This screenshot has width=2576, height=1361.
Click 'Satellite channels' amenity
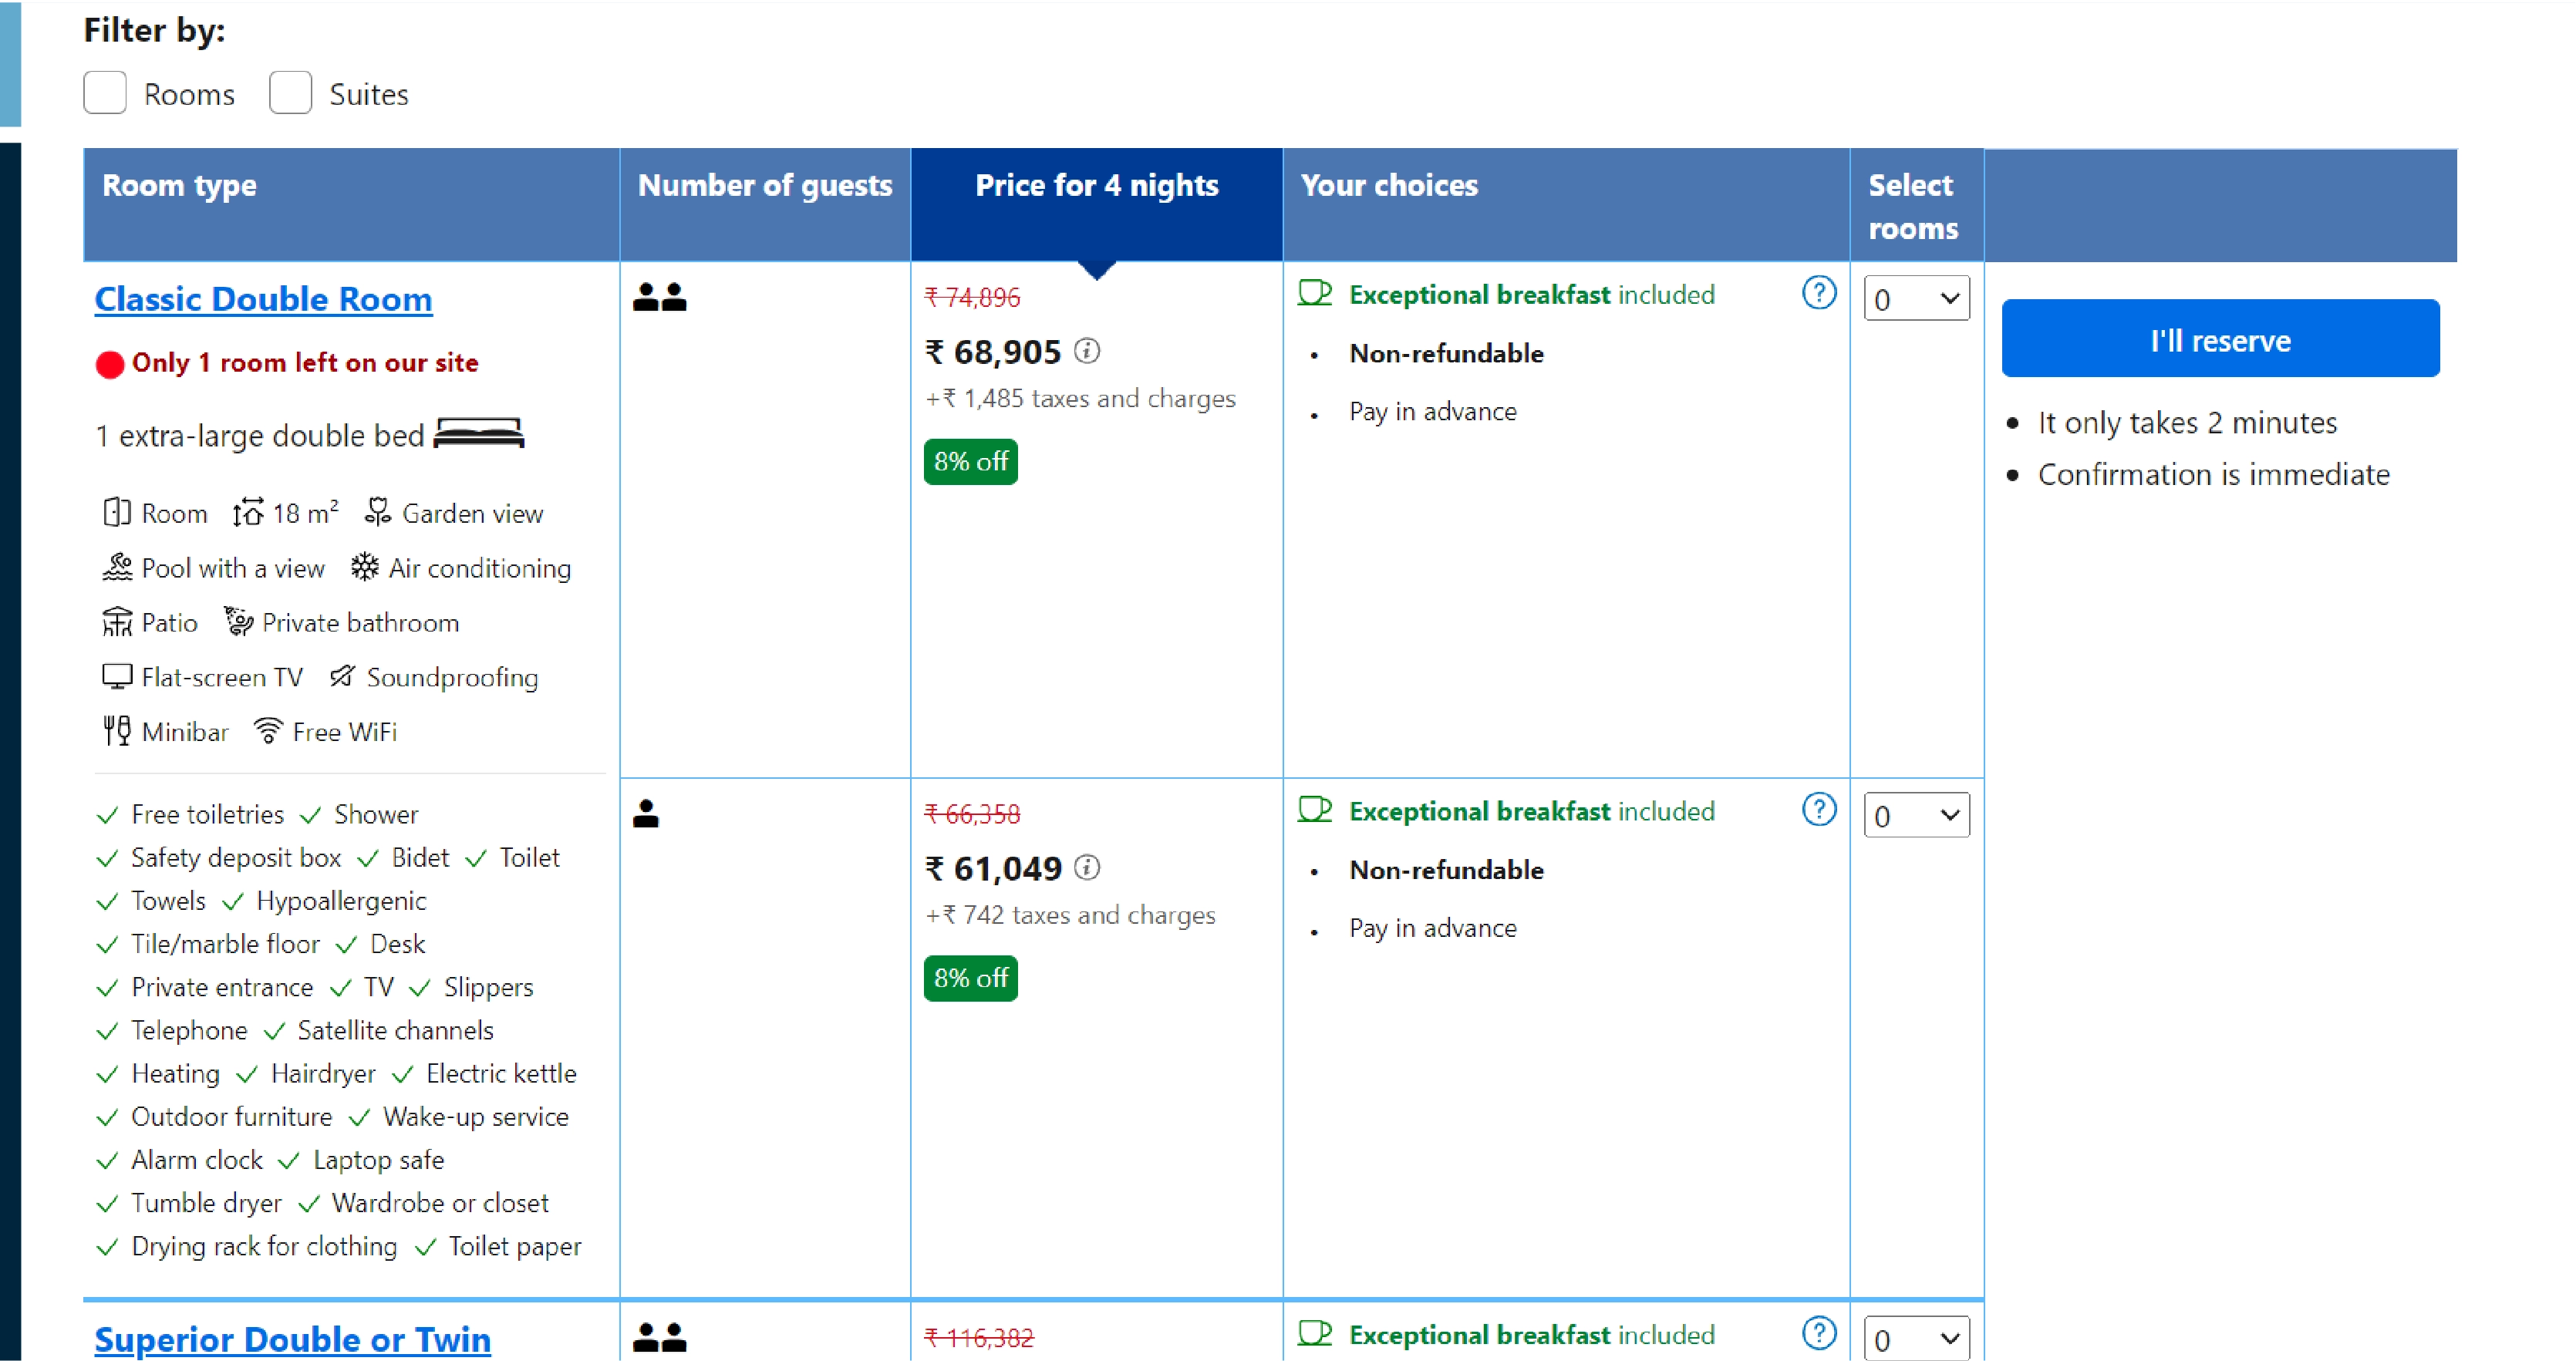tap(395, 1030)
